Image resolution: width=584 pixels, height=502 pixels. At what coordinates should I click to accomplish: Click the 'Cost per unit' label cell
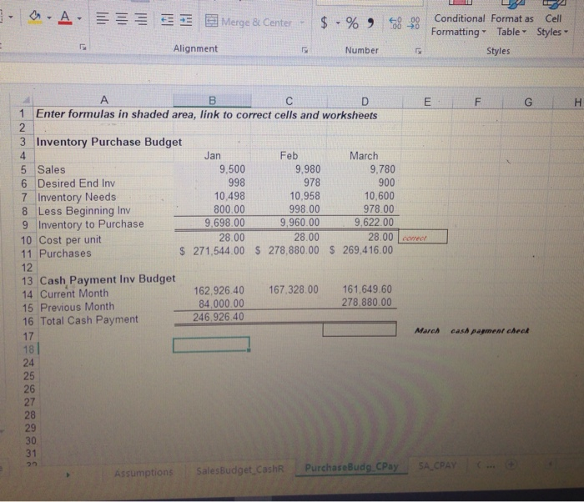click(70, 240)
